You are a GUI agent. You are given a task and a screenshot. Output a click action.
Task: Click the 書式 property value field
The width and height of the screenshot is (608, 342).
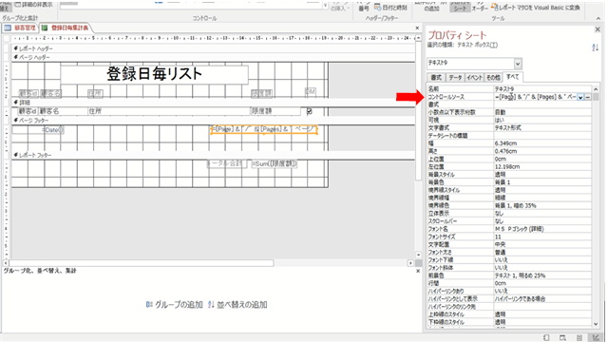[542, 104]
